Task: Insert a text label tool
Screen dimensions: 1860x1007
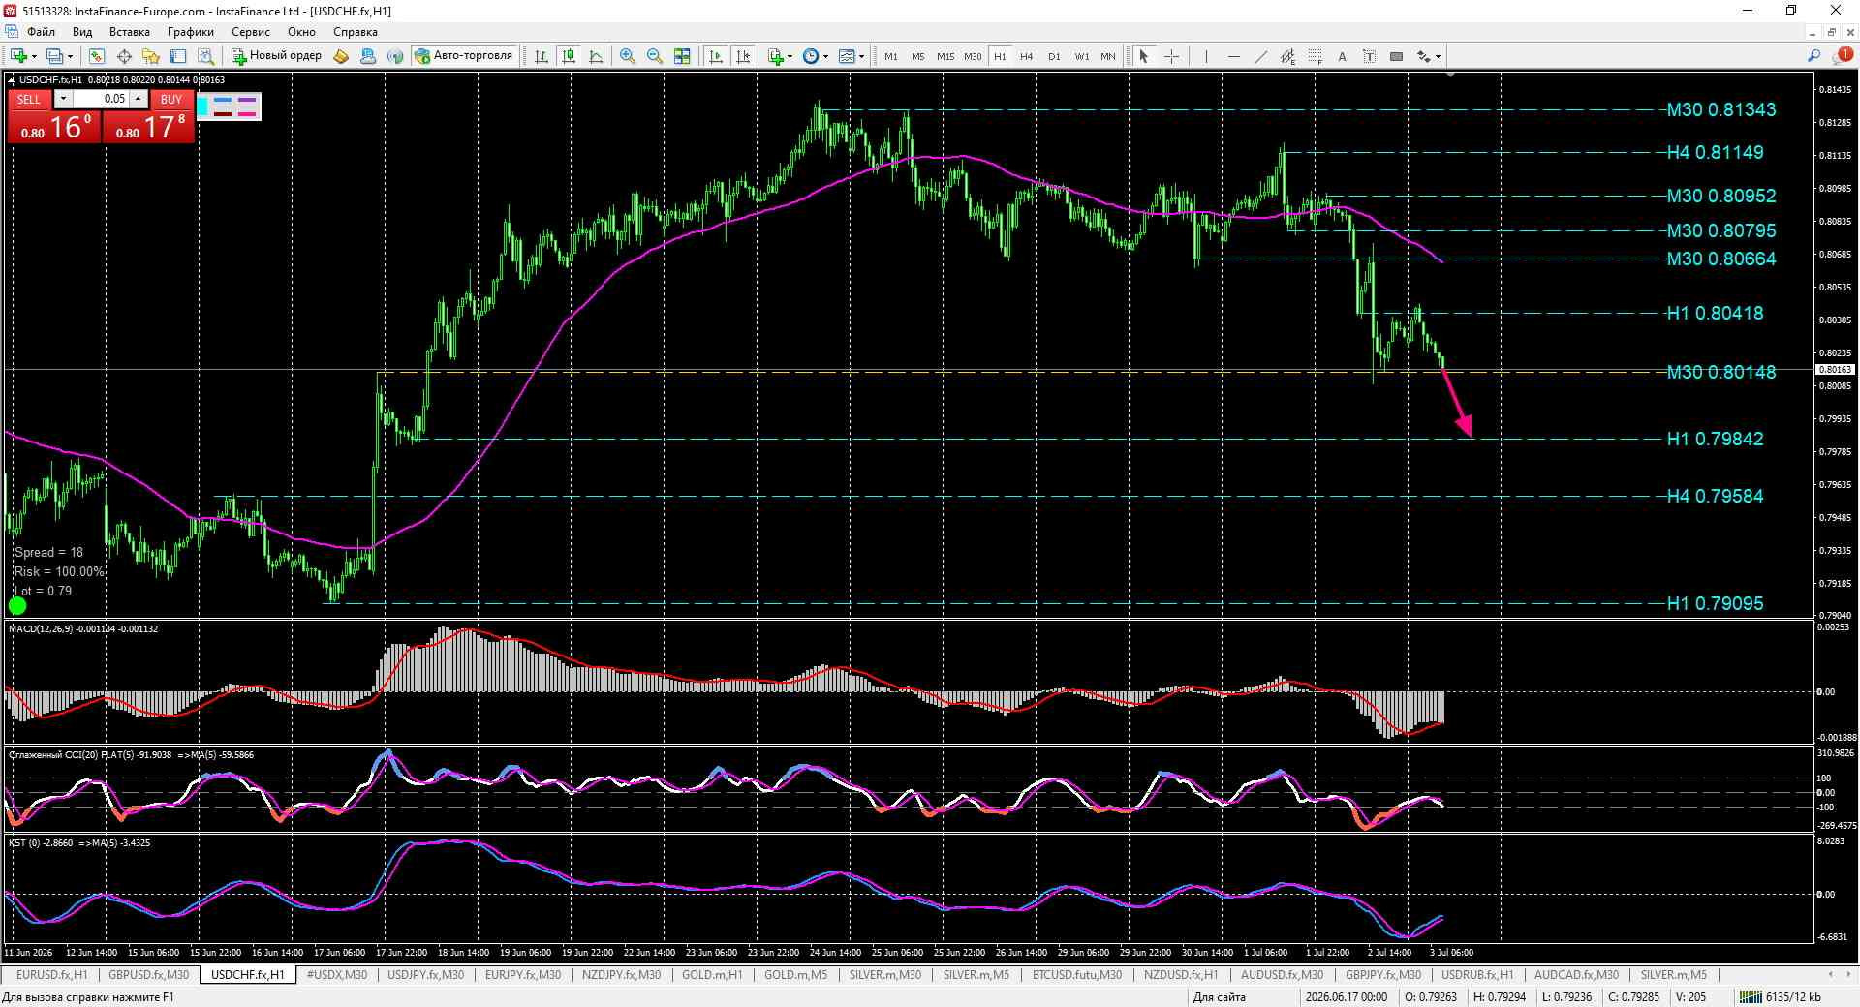Action: pos(1369,56)
